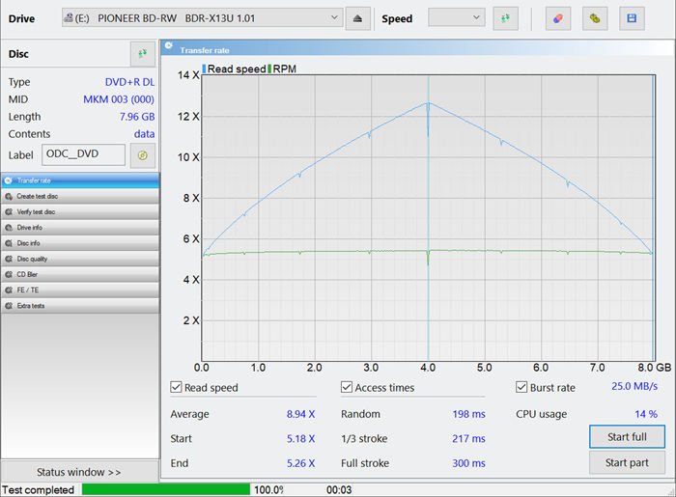
Task: Open FE / TE test
Action: [x=80, y=290]
